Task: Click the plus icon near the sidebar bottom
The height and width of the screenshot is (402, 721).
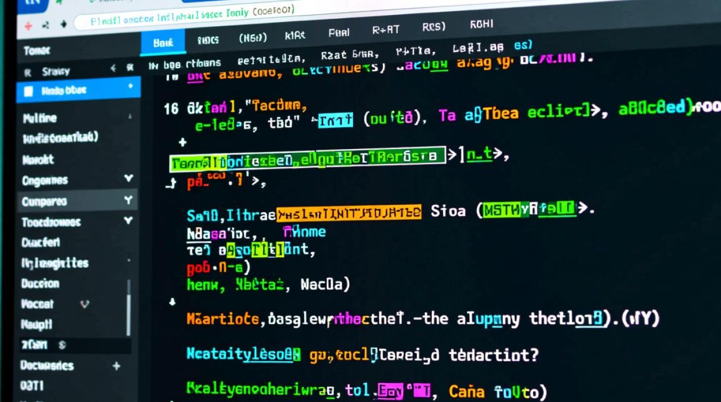Action: coord(116,366)
